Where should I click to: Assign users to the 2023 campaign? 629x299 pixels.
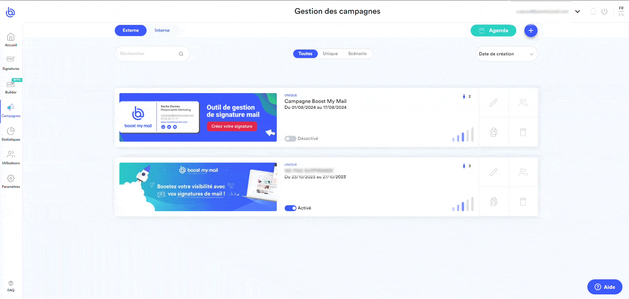coord(523,172)
